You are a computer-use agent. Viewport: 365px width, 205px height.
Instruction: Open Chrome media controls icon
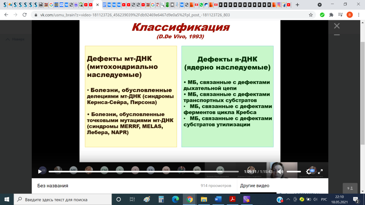click(340, 15)
